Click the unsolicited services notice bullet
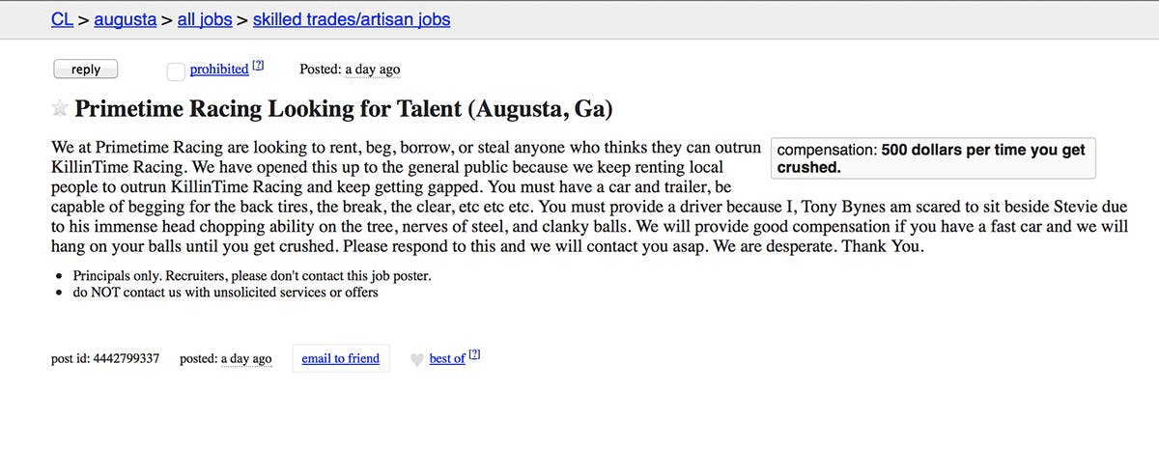This screenshot has height=449, width=1159. (225, 292)
